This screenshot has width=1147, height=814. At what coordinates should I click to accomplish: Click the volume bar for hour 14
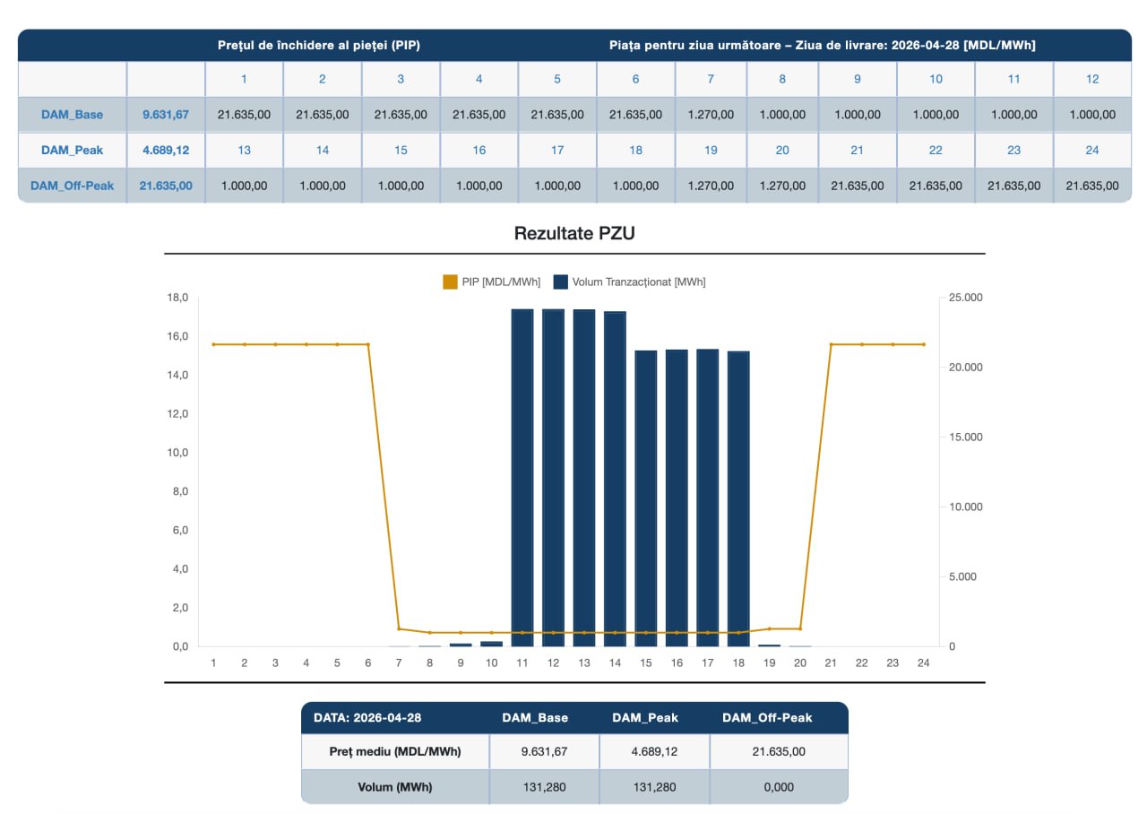(x=615, y=479)
